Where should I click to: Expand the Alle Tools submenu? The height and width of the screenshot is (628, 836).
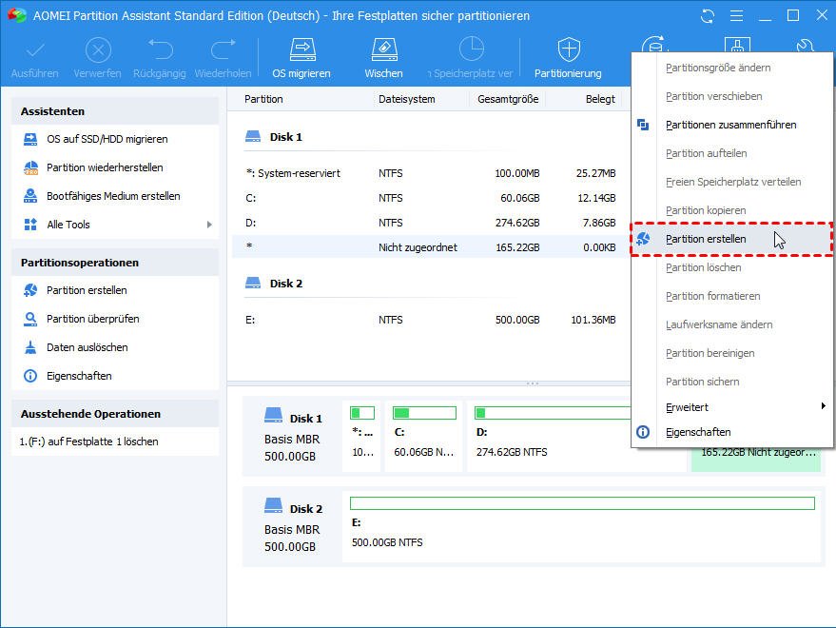tap(114, 225)
